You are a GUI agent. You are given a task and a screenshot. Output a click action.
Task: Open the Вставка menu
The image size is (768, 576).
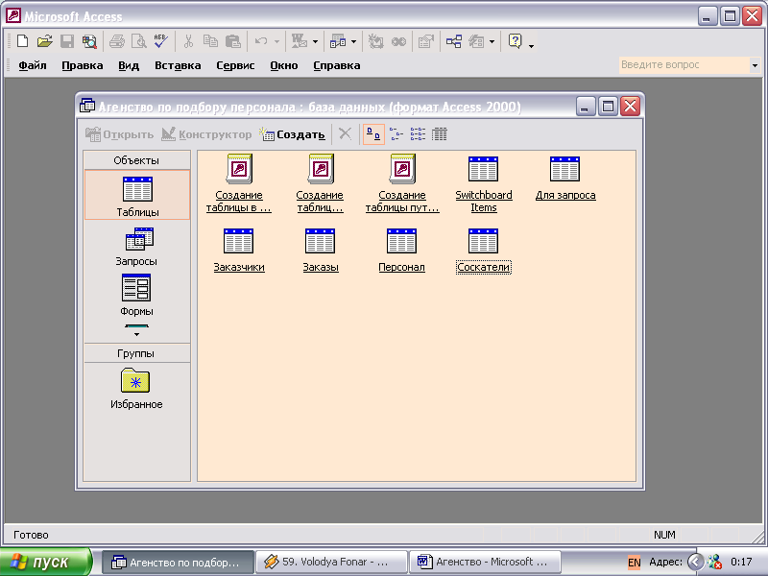pyautogui.click(x=178, y=65)
